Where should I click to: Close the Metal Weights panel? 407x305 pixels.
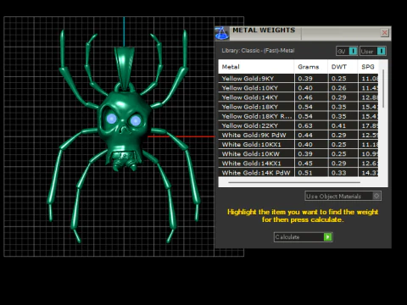coord(385,33)
